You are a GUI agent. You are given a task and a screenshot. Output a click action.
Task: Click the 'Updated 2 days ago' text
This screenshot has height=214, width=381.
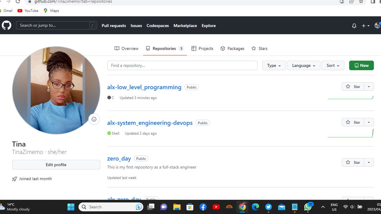[141, 133]
